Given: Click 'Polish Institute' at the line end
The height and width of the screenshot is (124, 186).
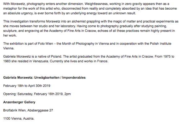Looking at the screenshot, I should click(161, 43).
